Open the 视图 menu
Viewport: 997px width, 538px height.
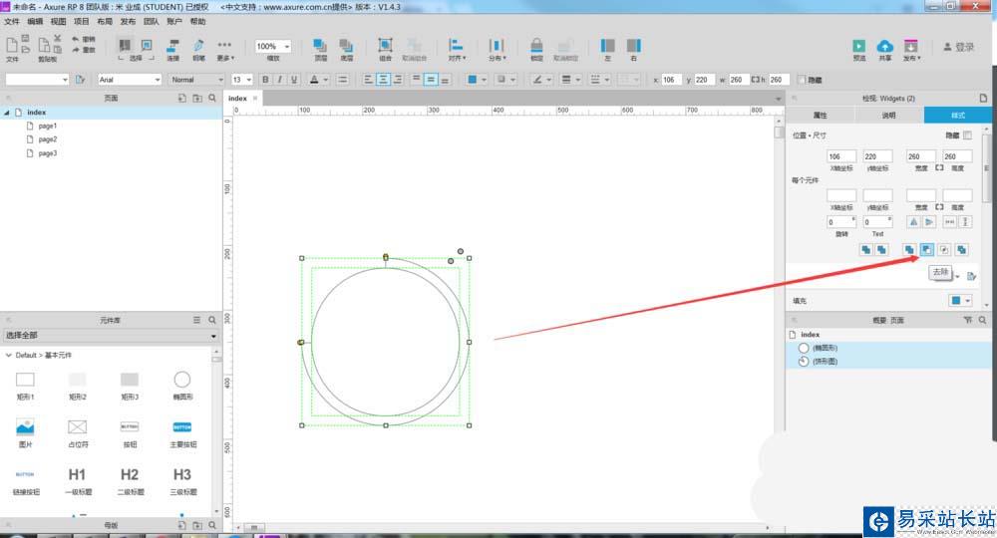tap(58, 21)
